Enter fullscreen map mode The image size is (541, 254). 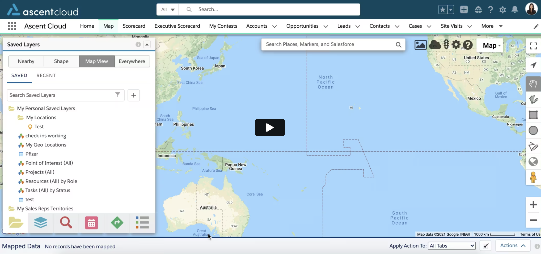(x=533, y=46)
